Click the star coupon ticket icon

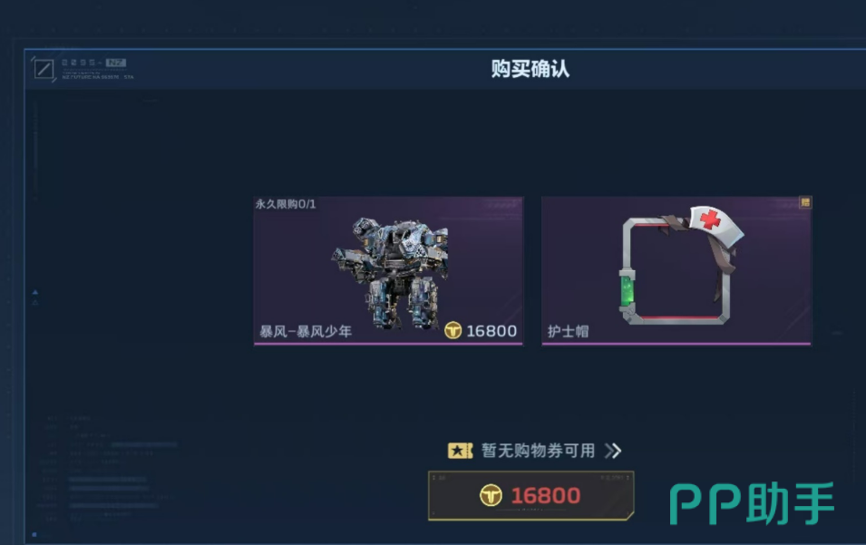tap(460, 451)
